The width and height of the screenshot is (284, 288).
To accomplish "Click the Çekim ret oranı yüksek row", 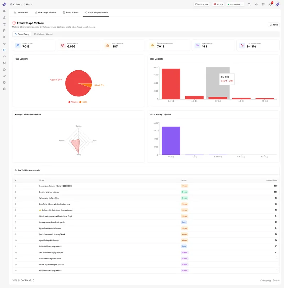I will point(146,192).
